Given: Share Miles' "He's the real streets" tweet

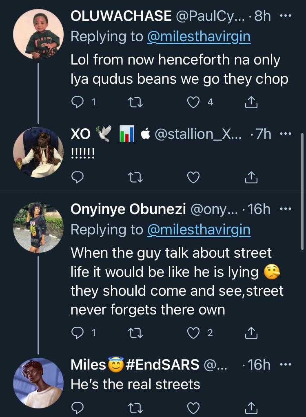Looking at the screenshot, I should (252, 408).
